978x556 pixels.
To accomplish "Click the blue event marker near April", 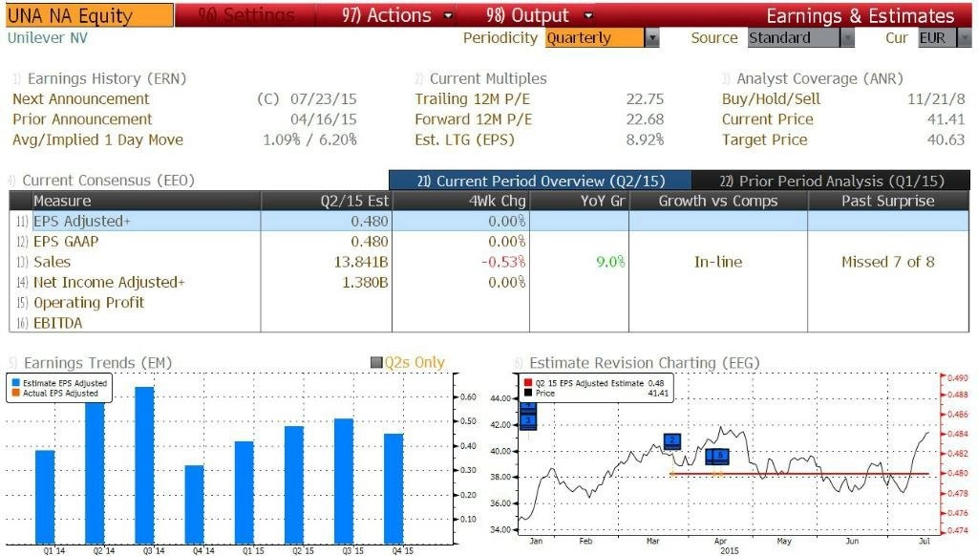I will tap(716, 456).
